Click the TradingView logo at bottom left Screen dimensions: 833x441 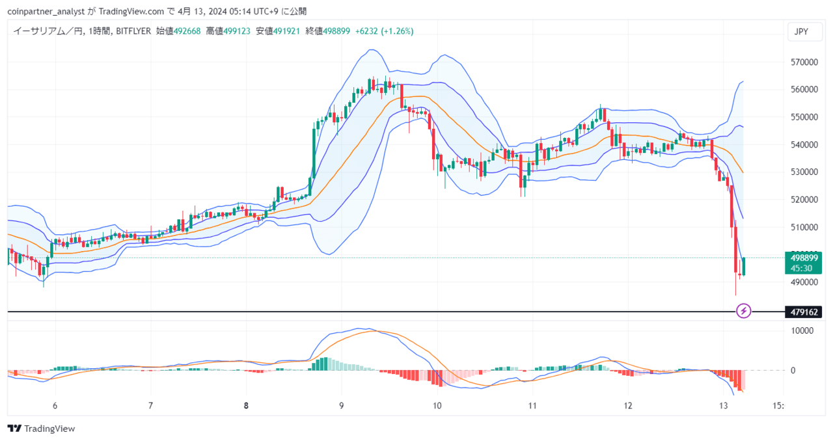tap(41, 429)
